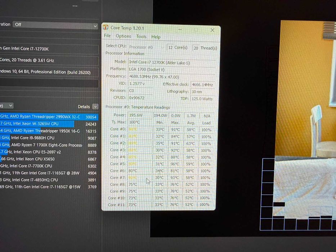Click the VID value 1.2577 v
Viewport: 336px width, 252px height.
[x=140, y=84]
